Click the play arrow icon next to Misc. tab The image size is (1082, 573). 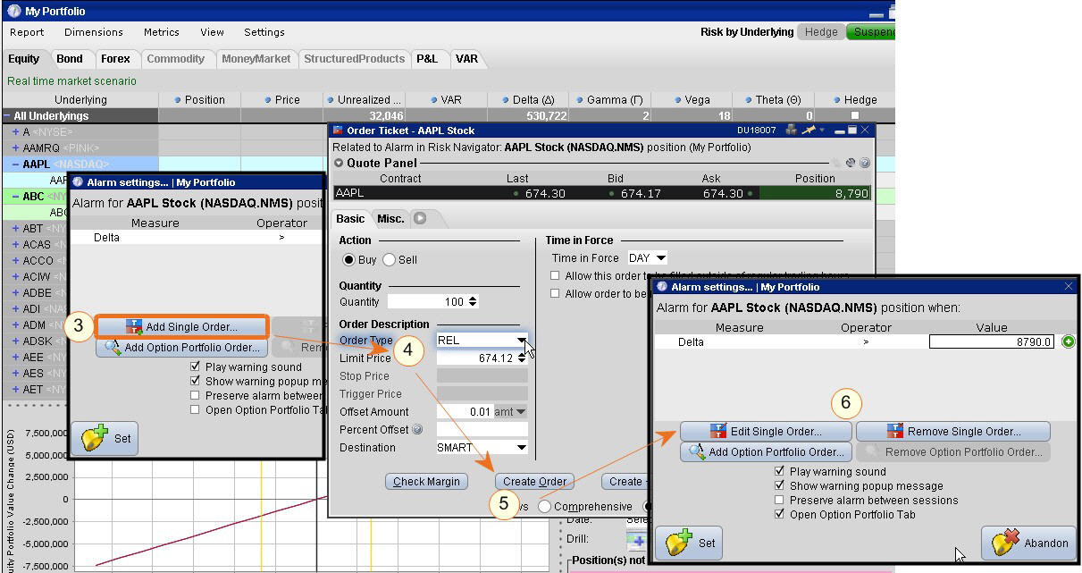(420, 218)
